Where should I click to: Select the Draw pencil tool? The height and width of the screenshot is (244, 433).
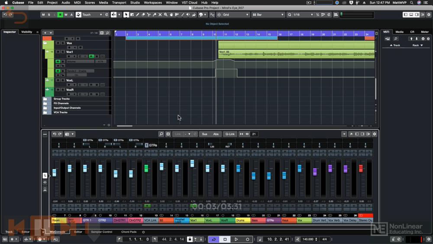tap(138, 15)
